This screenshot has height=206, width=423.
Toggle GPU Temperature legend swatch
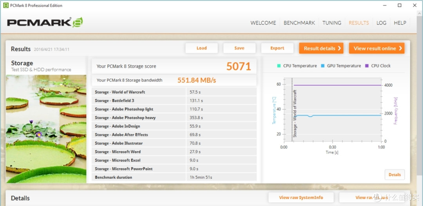[x=323, y=66]
